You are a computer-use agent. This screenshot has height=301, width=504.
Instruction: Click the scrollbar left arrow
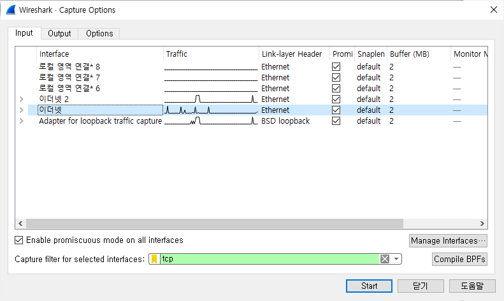pyautogui.click(x=20, y=223)
